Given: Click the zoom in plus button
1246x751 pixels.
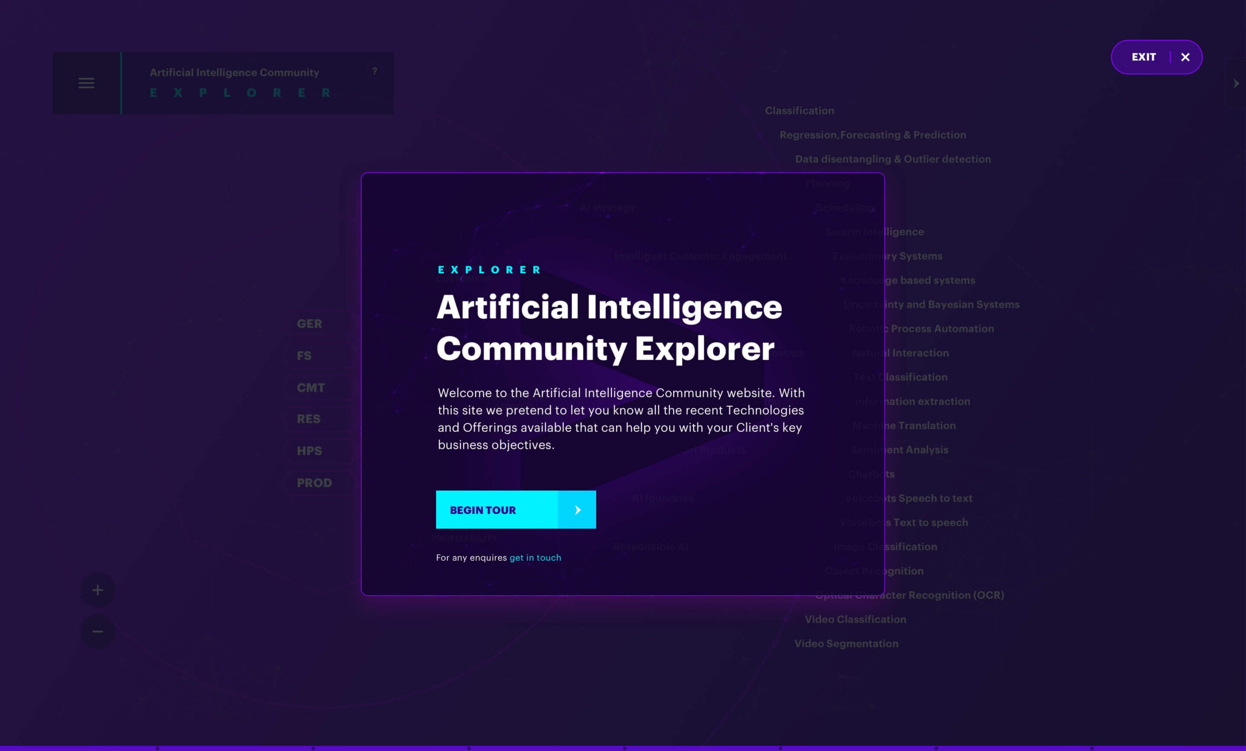Looking at the screenshot, I should click(x=98, y=590).
